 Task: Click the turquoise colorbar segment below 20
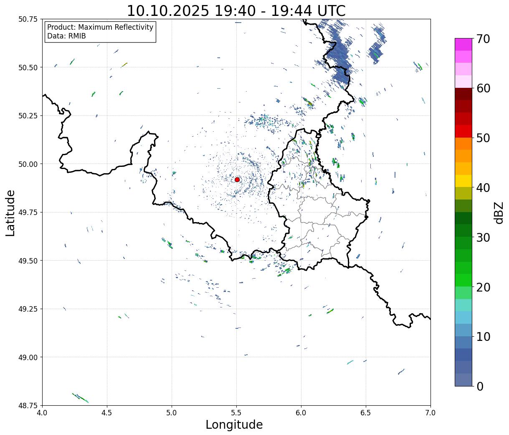point(463,305)
